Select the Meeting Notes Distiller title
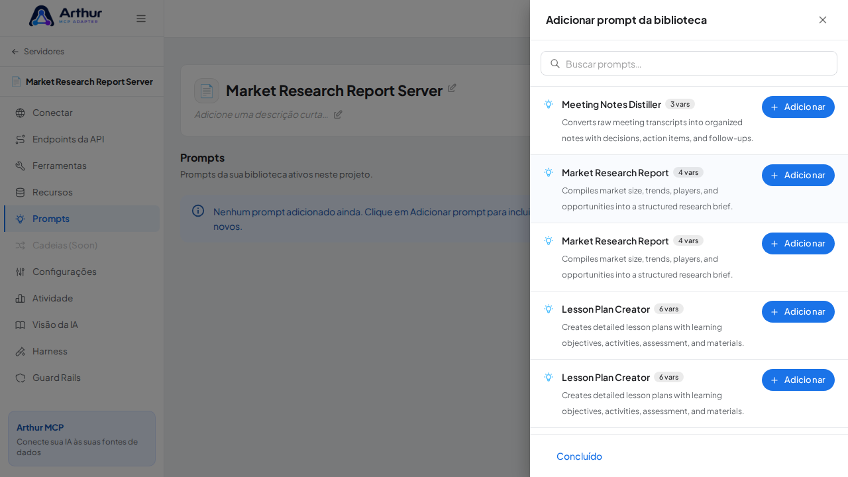This screenshot has height=477, width=848. coord(611,104)
